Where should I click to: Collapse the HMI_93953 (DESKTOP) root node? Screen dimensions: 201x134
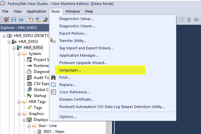click(x=4, y=36)
